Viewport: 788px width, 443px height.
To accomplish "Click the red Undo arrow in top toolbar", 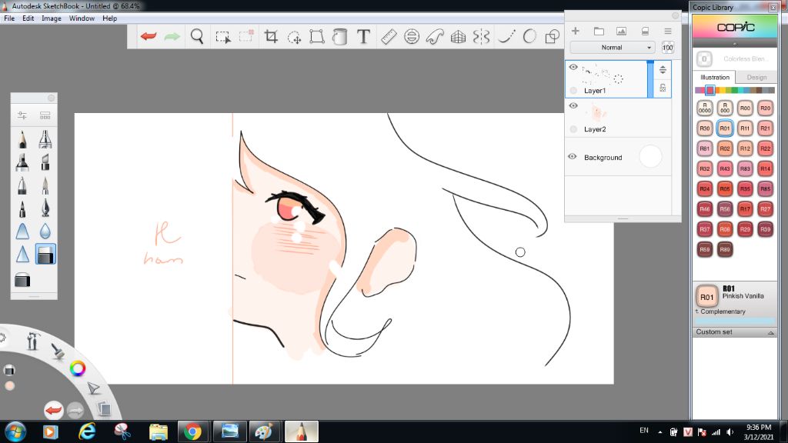I will 149,36.
